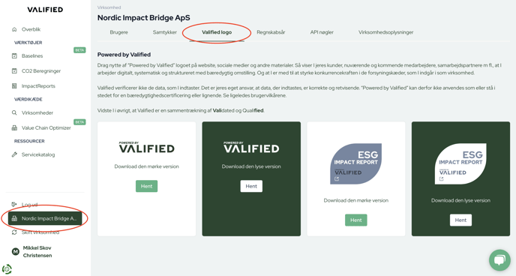This screenshot has height=276, width=516.
Task: Download dark Powered by Valified logo
Action: click(x=146, y=186)
